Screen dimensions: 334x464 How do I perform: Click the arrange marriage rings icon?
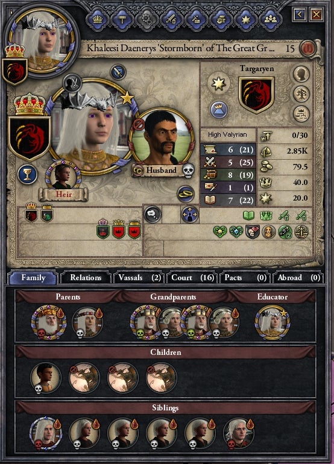pos(186,194)
